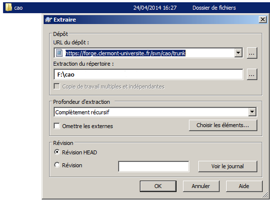Click the revision number input field
The image size is (270, 200).
click(x=154, y=166)
